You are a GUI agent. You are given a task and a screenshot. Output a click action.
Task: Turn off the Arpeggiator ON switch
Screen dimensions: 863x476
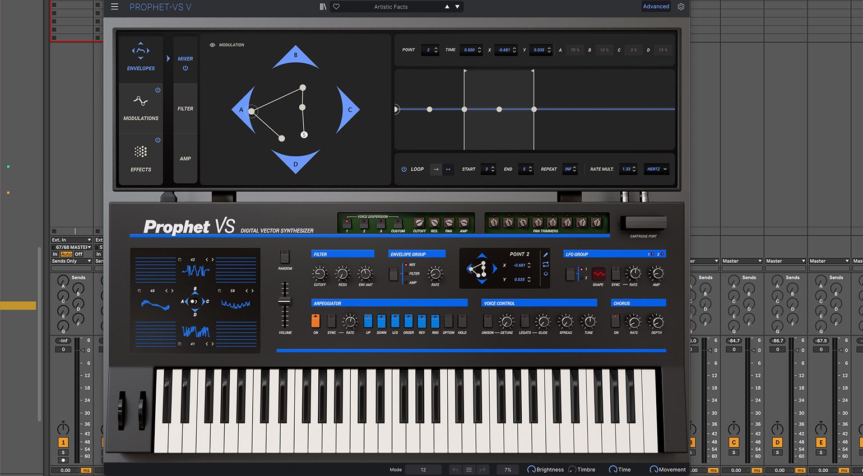coord(315,321)
